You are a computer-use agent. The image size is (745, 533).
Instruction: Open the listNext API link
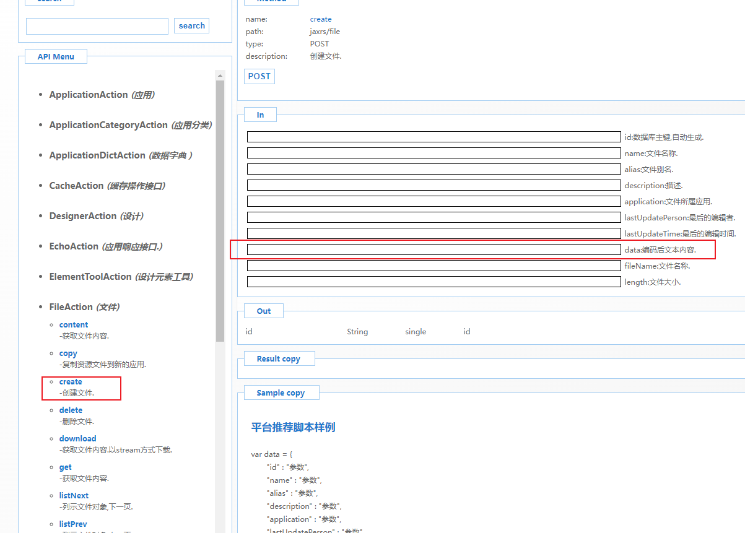74,495
